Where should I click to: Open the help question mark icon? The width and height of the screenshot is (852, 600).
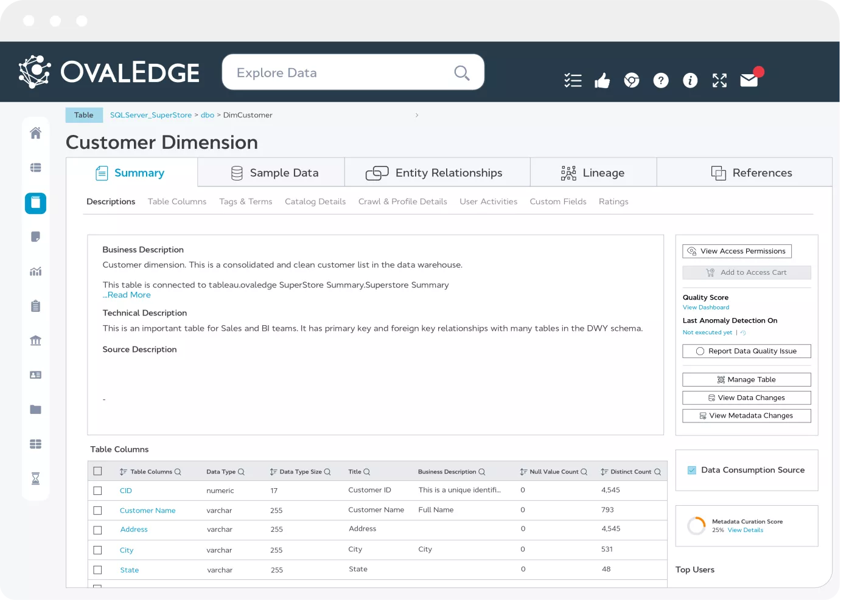point(661,80)
